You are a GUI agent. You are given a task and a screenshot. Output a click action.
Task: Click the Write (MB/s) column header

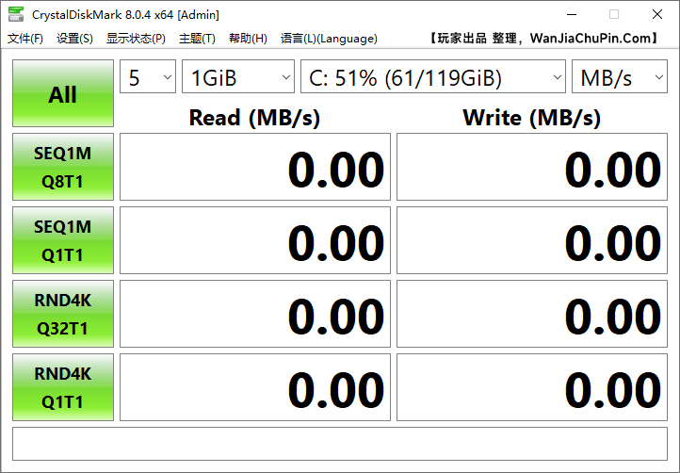click(532, 118)
